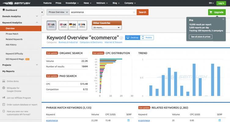230x122 pixels.
Task: Open the Company menu
Action: pyautogui.click(x=130, y=3)
